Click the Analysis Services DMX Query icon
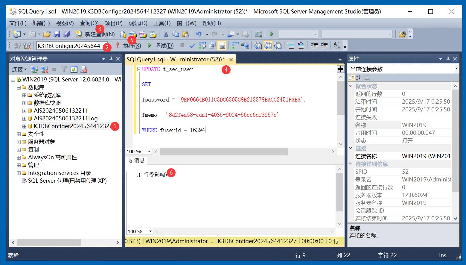This screenshot has height=265, width=466. point(143,34)
